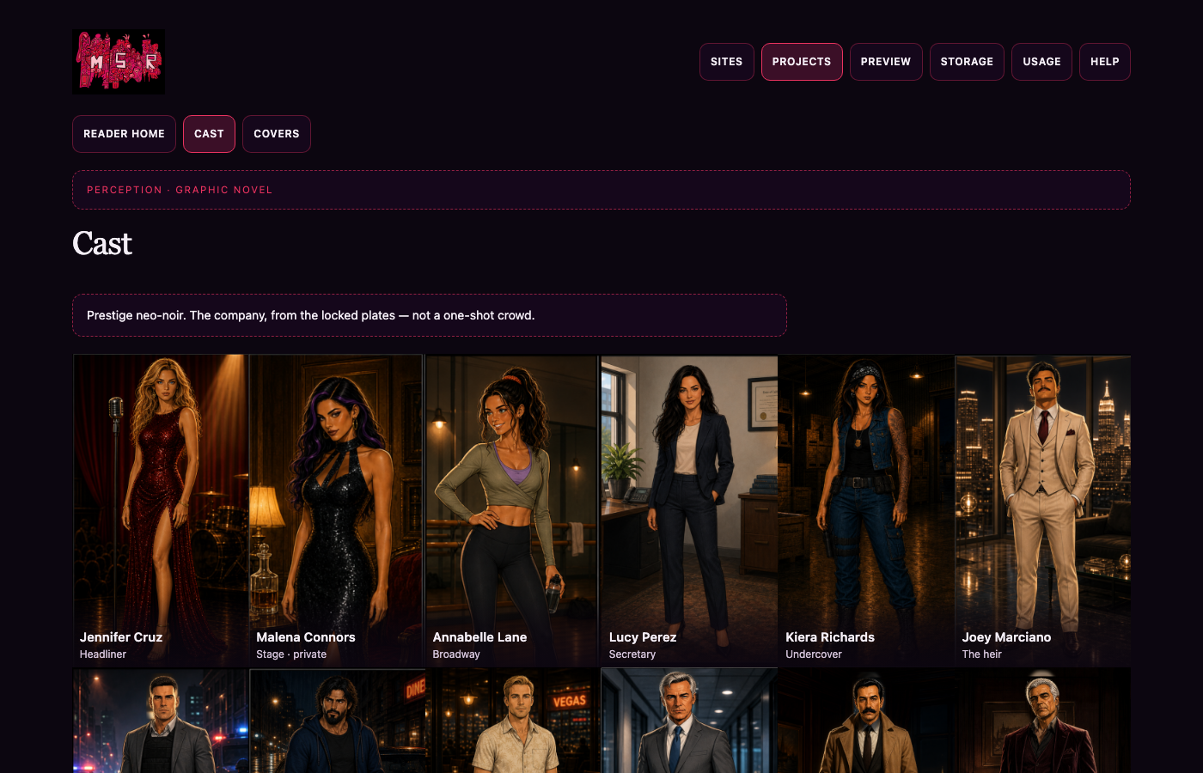1203x773 pixels.
Task: Open the gray-haired man in blue tie portrait
Action: (x=690, y=721)
